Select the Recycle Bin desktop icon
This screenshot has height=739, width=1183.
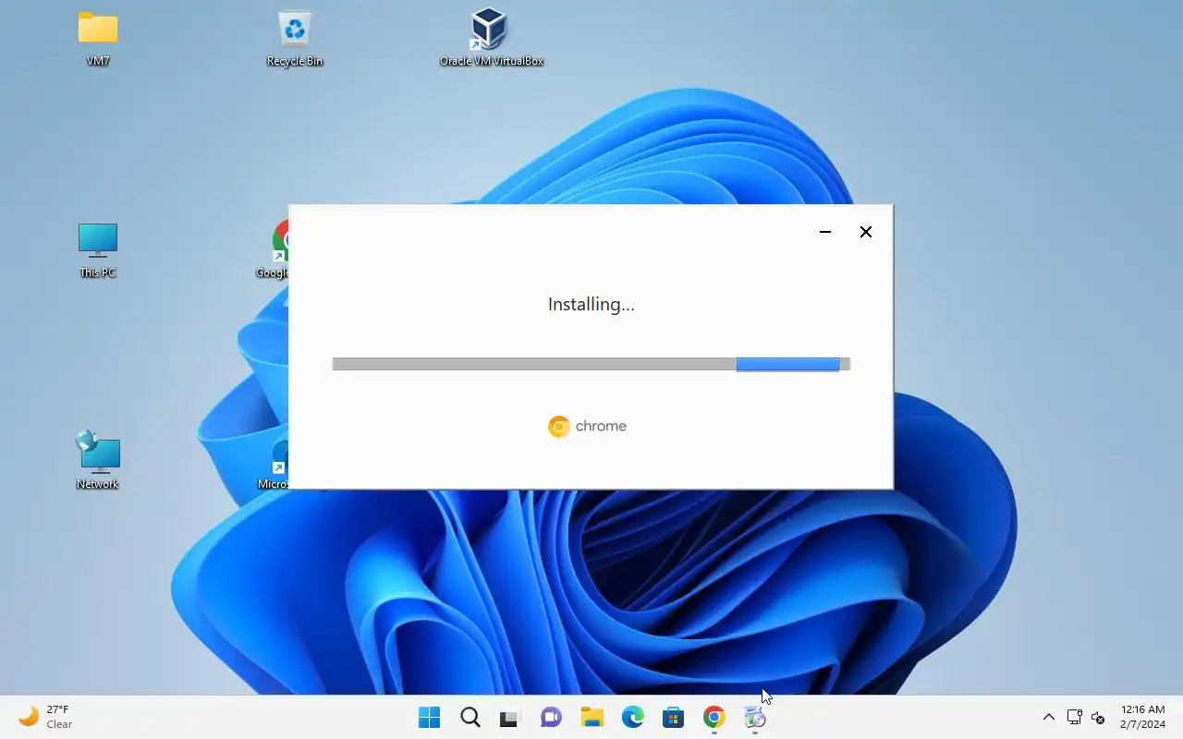coord(295,39)
